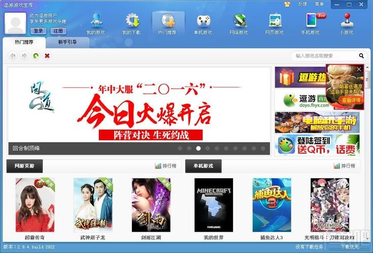The height and width of the screenshot is (253, 373).
Task: Click the 注册 register button
Action: click(58, 31)
